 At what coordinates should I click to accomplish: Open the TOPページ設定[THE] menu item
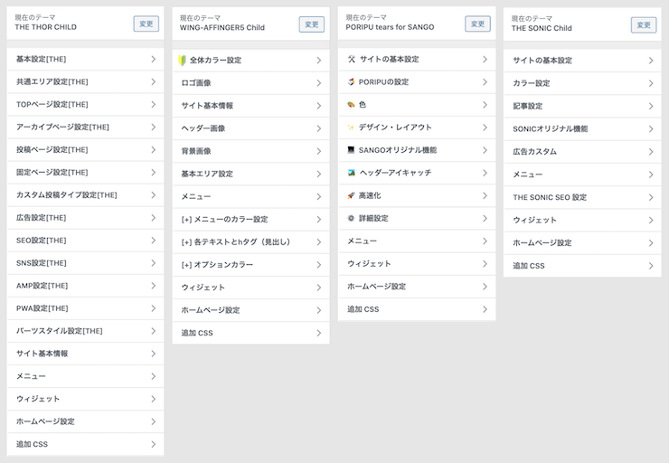click(x=52, y=105)
